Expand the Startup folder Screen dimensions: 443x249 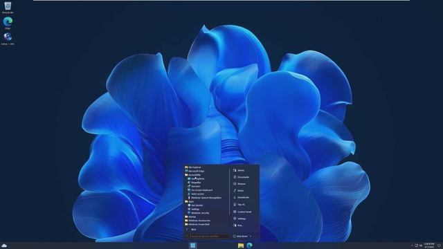click(190, 216)
